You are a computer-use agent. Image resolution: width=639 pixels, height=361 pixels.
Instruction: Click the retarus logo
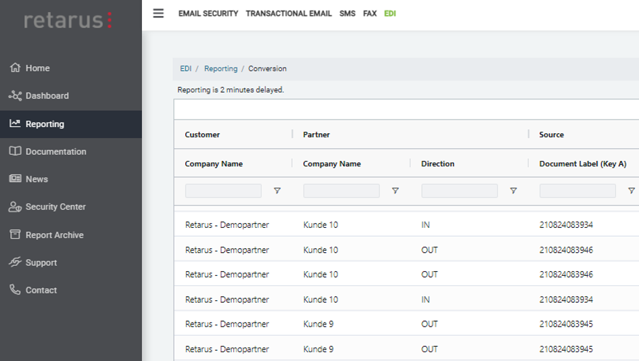pyautogui.click(x=68, y=20)
